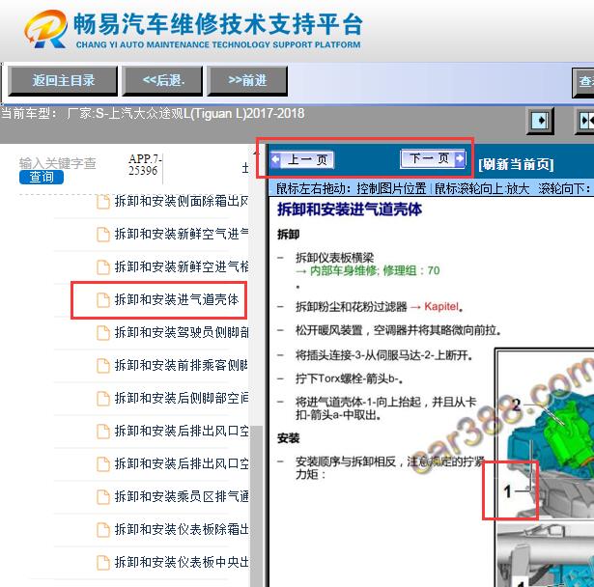Open 拆卸和安装乘员区排气通 tree entry

181,496
